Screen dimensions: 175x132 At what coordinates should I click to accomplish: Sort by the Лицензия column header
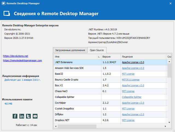143,57
